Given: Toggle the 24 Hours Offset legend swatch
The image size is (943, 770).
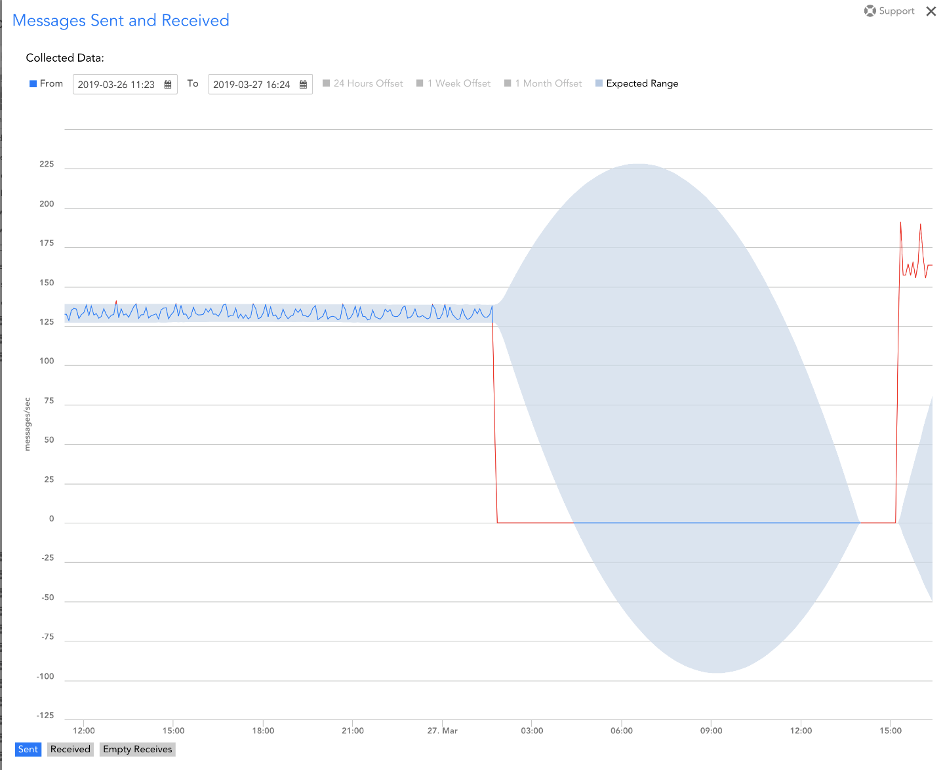Looking at the screenshot, I should [326, 83].
